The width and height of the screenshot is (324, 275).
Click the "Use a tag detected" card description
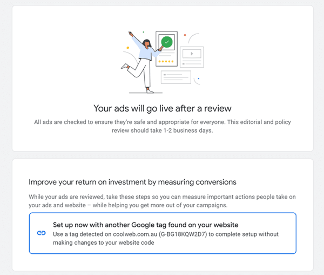(161, 238)
